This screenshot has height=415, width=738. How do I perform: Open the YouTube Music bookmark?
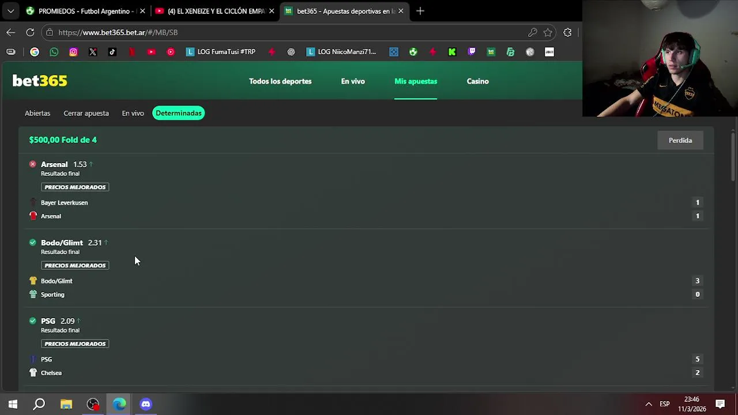point(171,52)
